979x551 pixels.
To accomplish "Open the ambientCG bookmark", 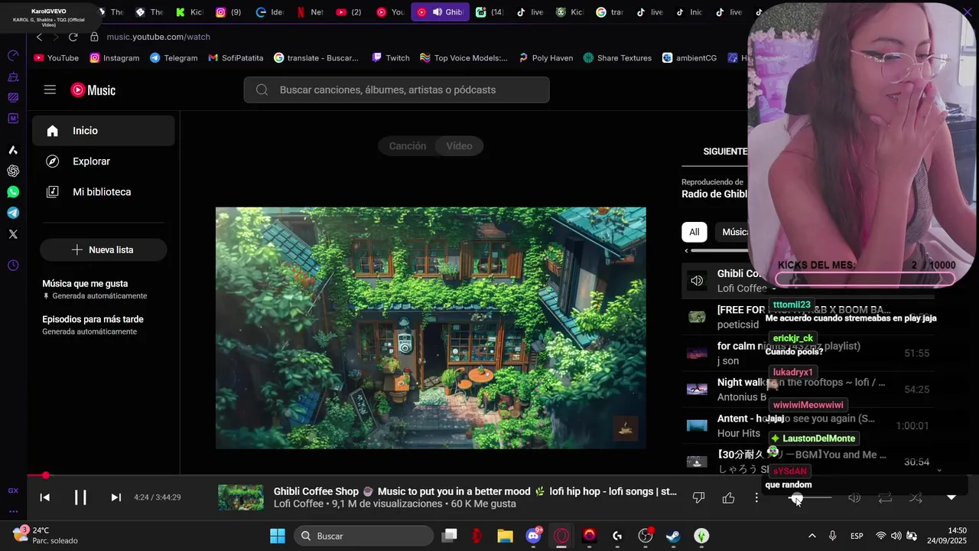I will pyautogui.click(x=689, y=57).
